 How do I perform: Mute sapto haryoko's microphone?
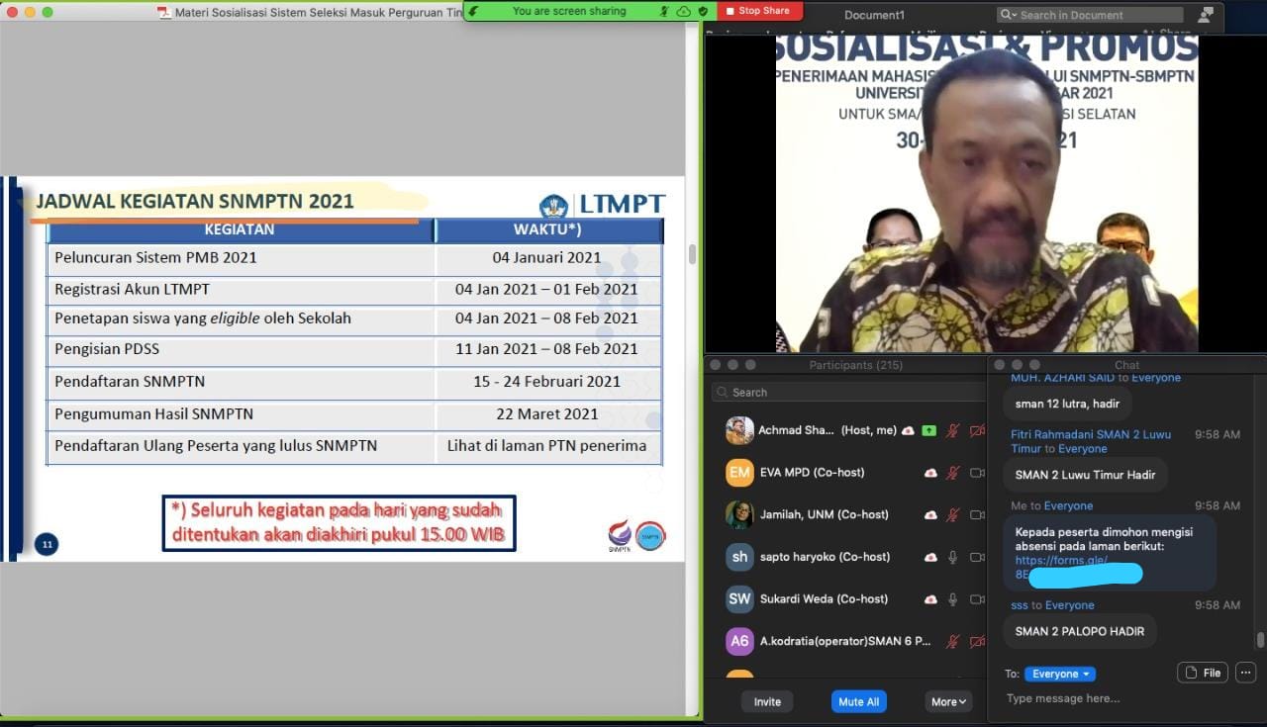click(953, 557)
